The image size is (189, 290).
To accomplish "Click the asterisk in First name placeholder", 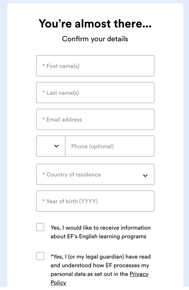I will [x=44, y=66].
